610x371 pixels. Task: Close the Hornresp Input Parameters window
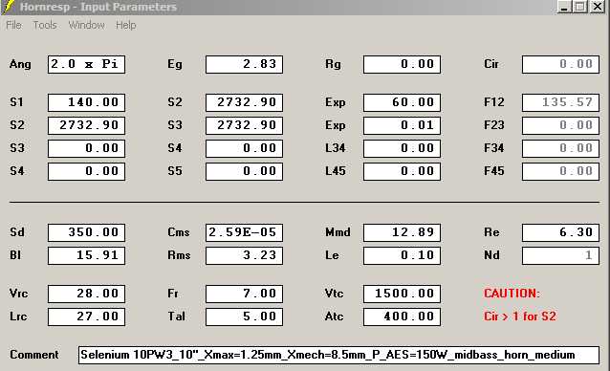pos(598,7)
